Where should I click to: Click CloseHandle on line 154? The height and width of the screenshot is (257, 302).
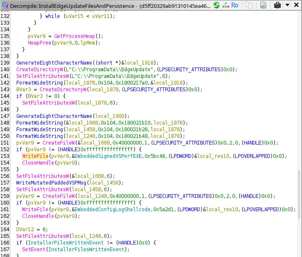(x=38, y=163)
